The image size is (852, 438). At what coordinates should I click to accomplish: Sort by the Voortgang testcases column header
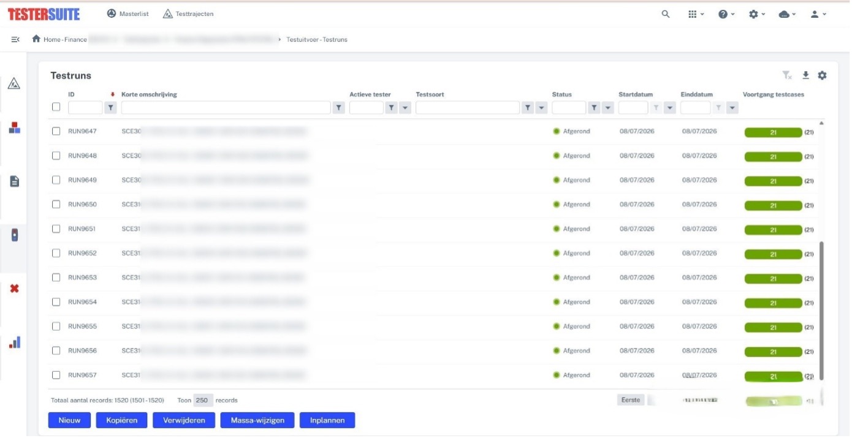[x=773, y=94]
